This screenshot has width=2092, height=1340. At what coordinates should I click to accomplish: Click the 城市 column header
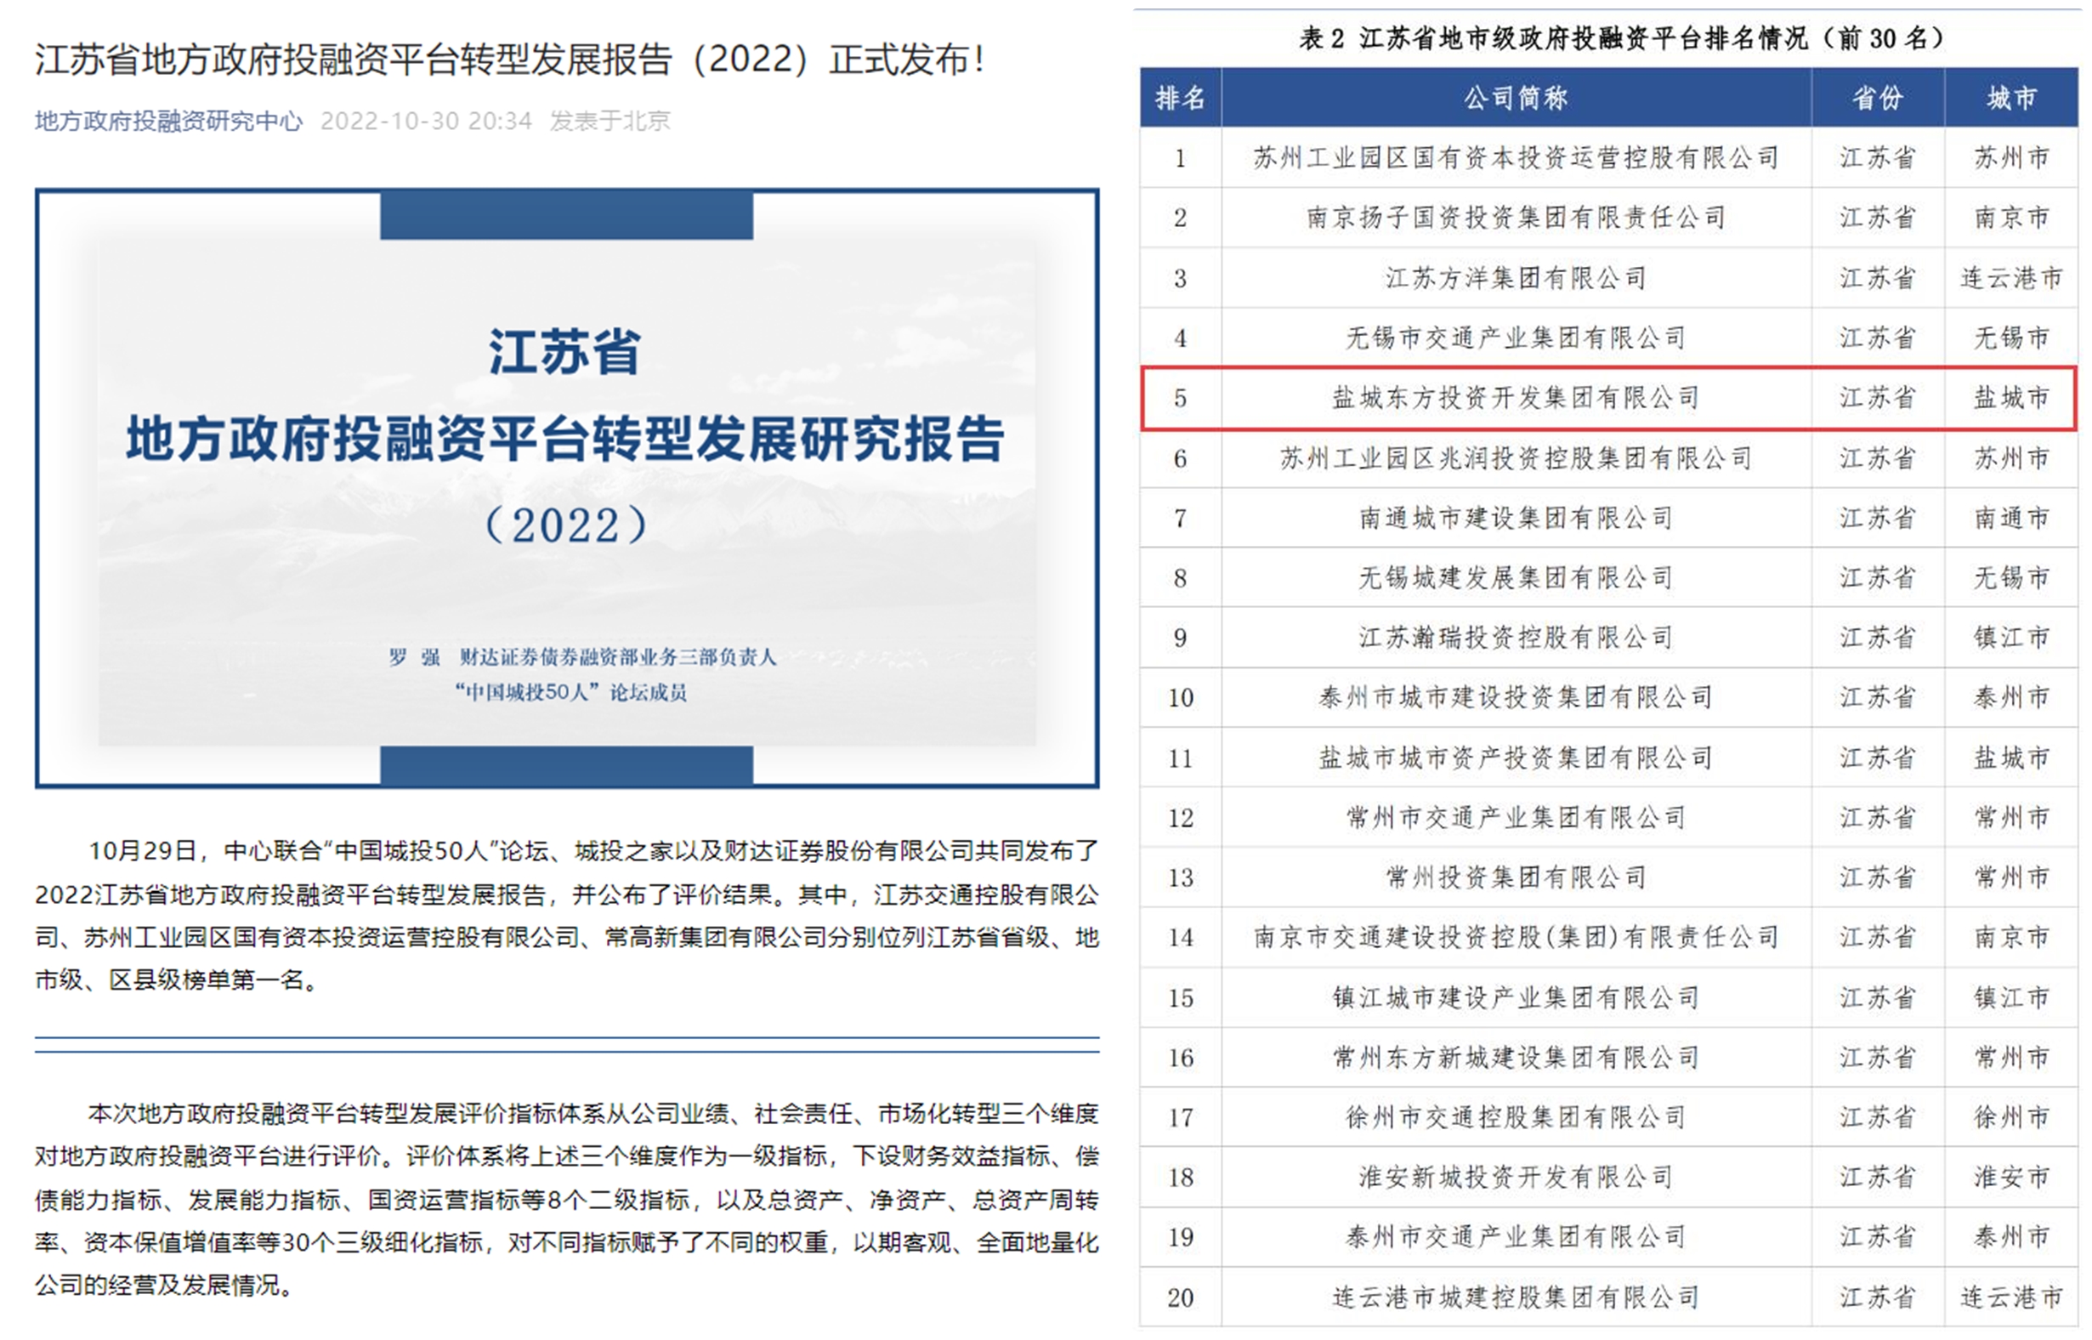click(2010, 98)
